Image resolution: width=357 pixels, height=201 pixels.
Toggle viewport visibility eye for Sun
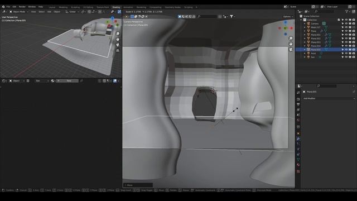point(346,57)
